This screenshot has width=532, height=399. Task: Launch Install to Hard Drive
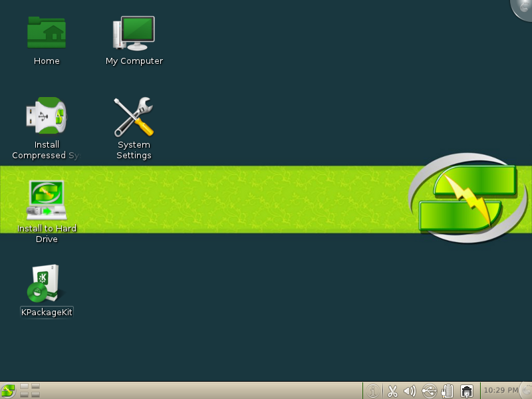coord(47,200)
